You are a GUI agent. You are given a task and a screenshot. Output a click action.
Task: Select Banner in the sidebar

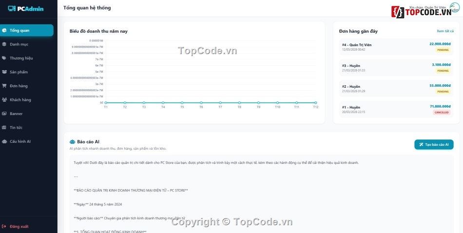(x=27, y=114)
